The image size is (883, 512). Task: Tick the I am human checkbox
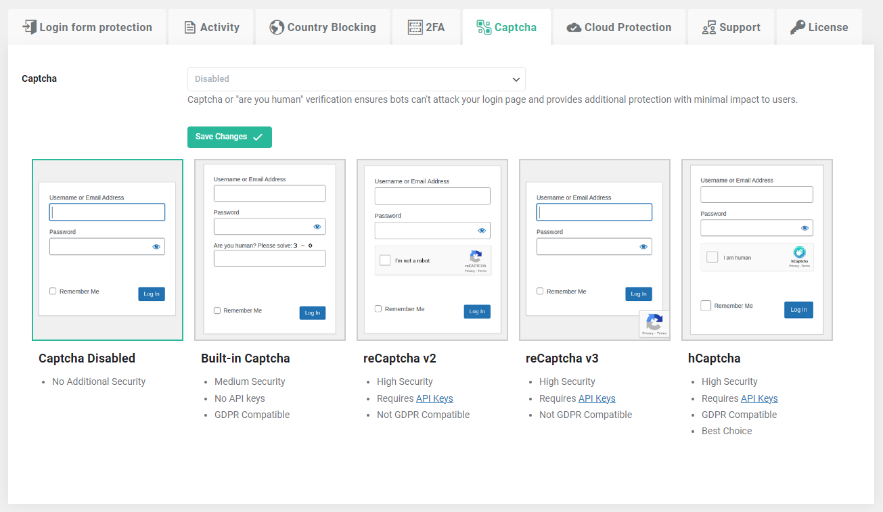pos(712,257)
